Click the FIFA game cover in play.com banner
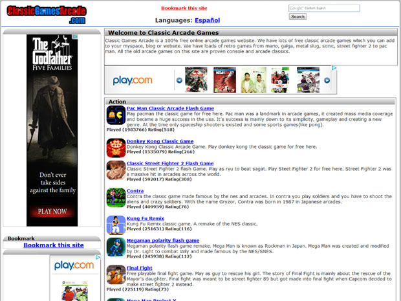 (280, 80)
